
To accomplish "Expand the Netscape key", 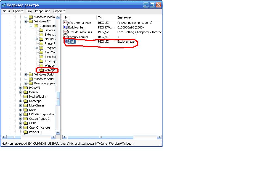I will [20, 101].
